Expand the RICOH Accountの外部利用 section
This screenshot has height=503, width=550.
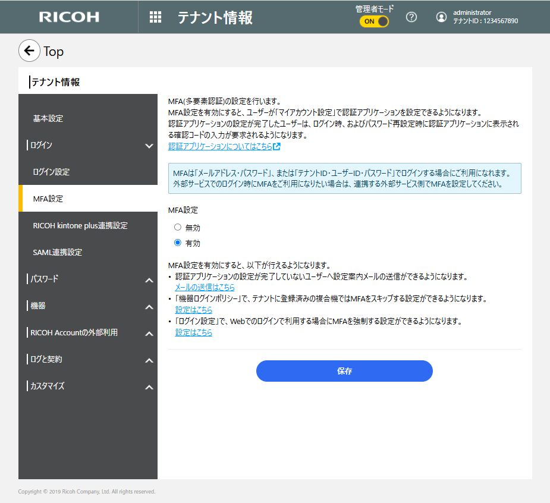tap(149, 333)
